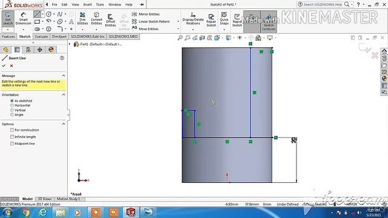This screenshot has width=388, height=218.
Task: Pick the Spline sketch tool
Action: (x=59, y=14)
